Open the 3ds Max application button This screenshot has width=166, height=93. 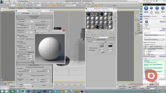[2, 2]
